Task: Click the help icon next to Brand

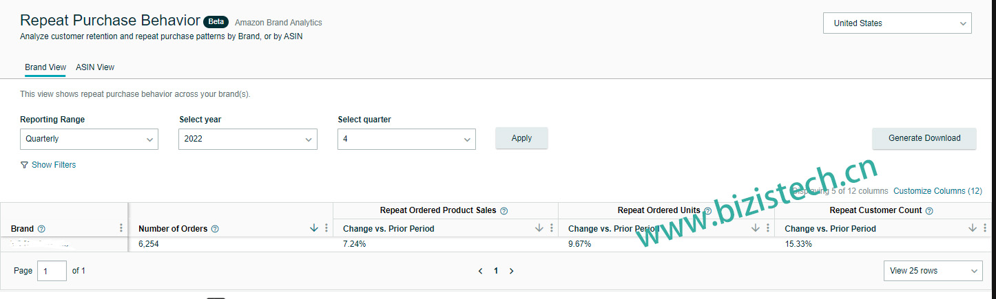Action: point(41,229)
